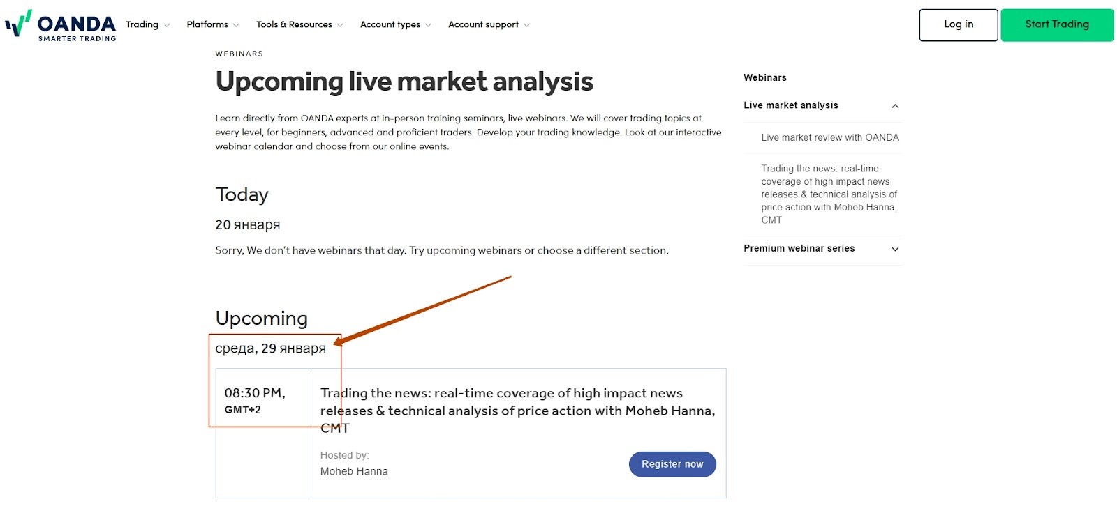Click the Start Trading button

(x=1057, y=25)
